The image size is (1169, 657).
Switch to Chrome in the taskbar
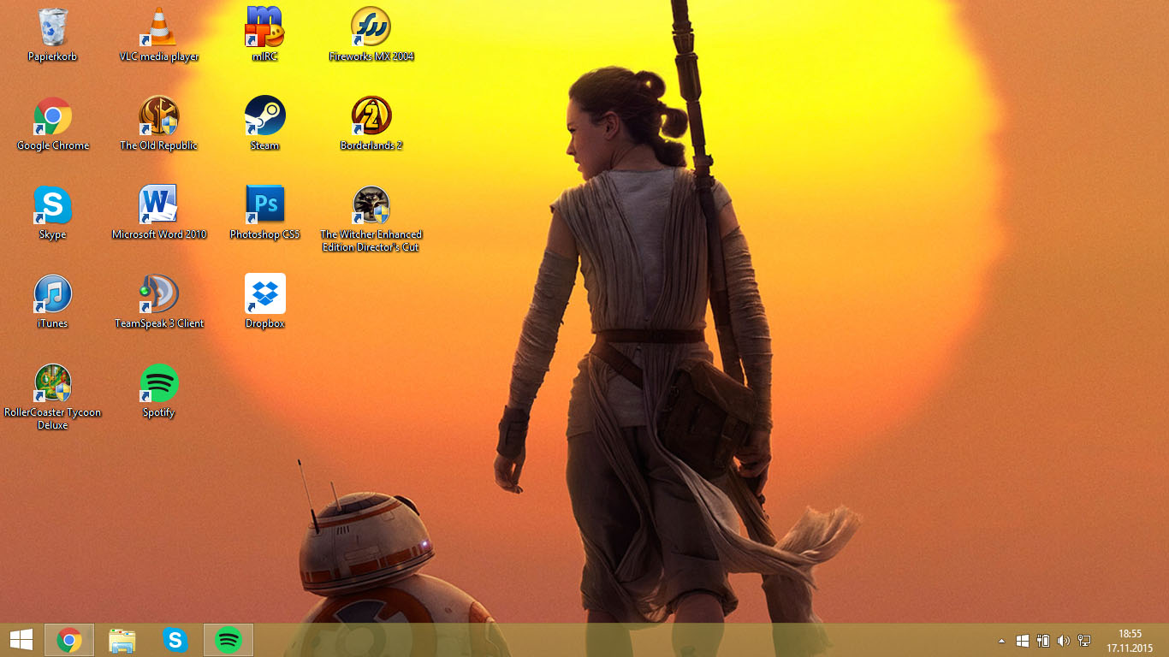tap(69, 640)
